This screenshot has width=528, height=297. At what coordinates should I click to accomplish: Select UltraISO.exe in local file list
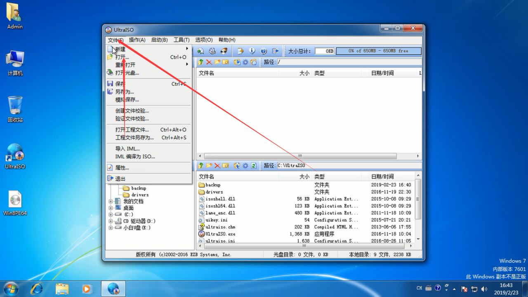point(217,234)
